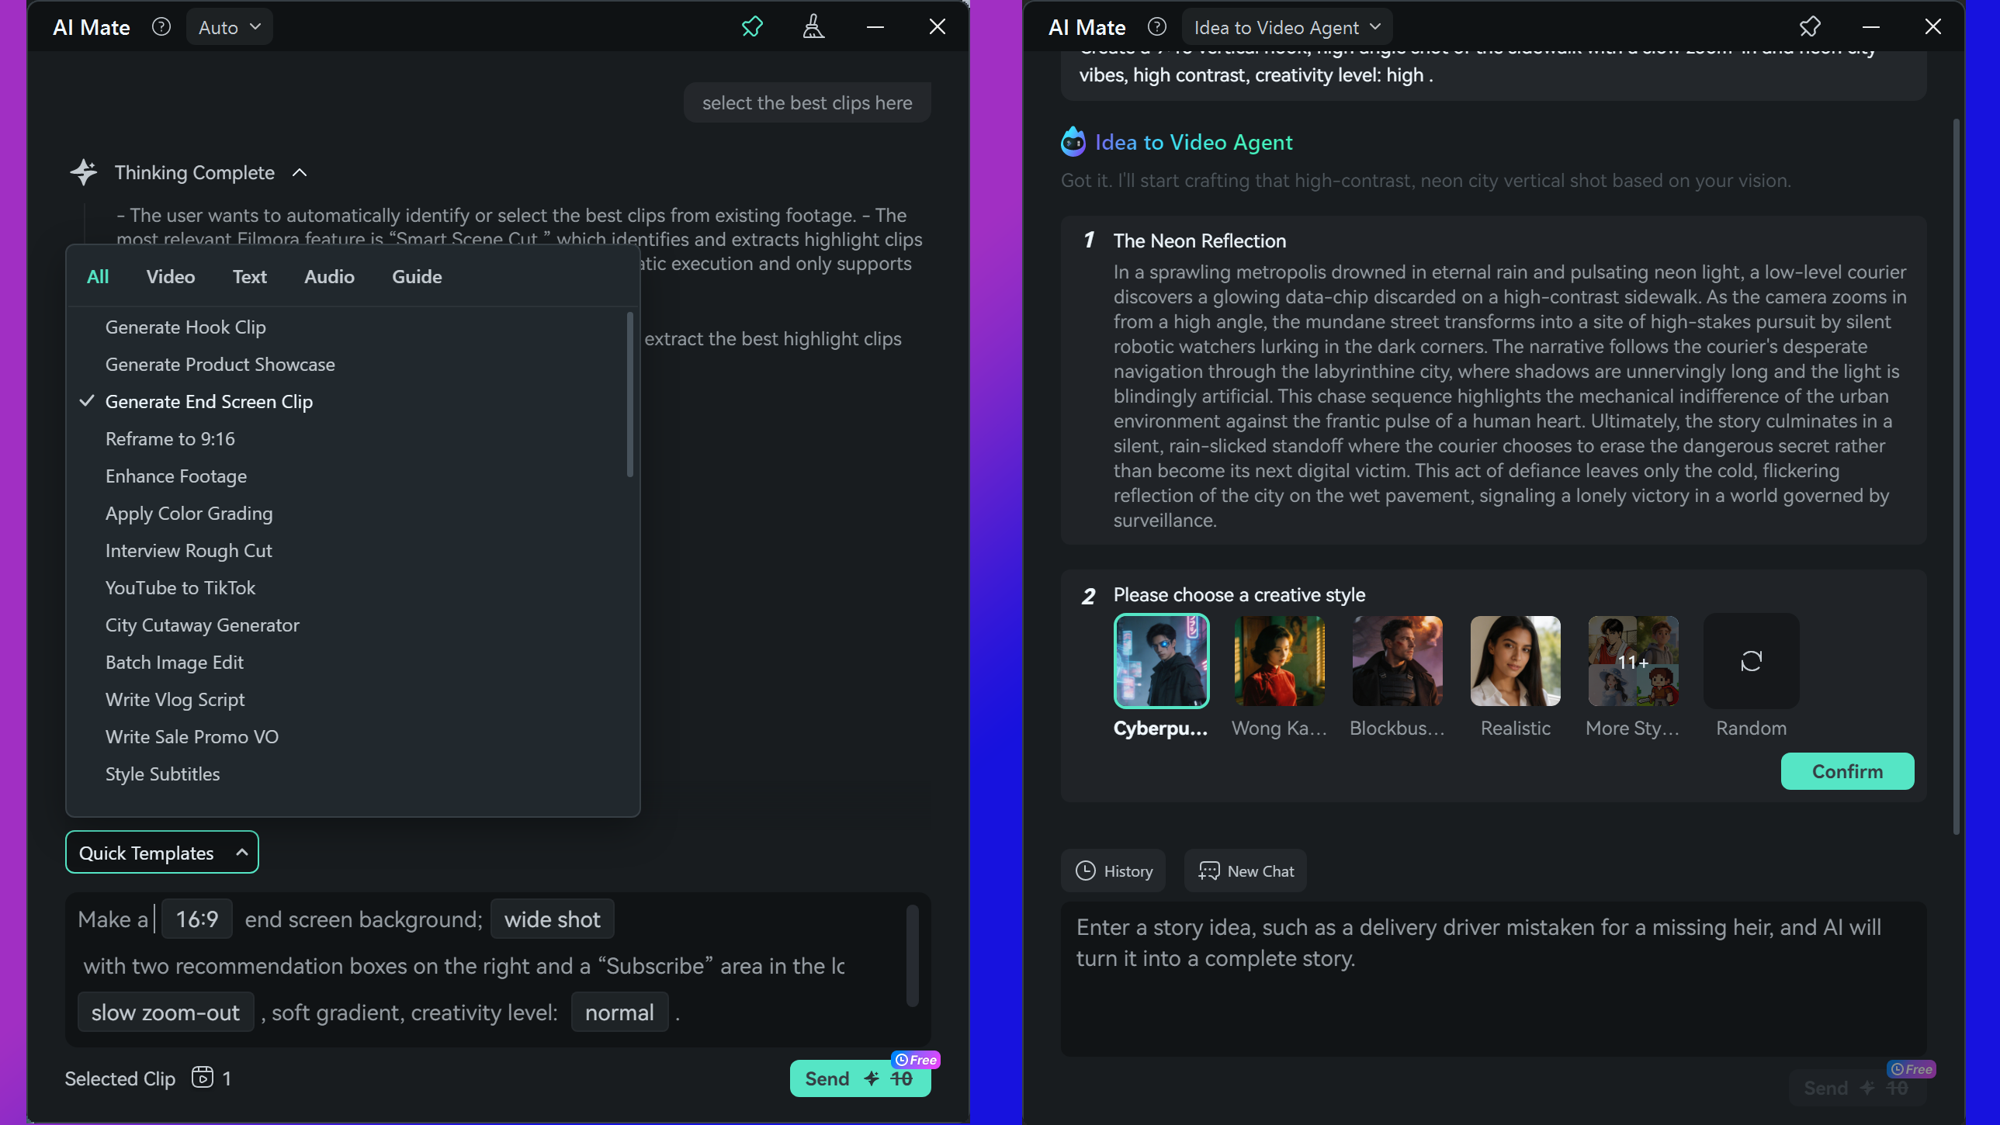Click the template list scrollbar
Image resolution: width=2000 pixels, height=1125 pixels.
pos(629,394)
